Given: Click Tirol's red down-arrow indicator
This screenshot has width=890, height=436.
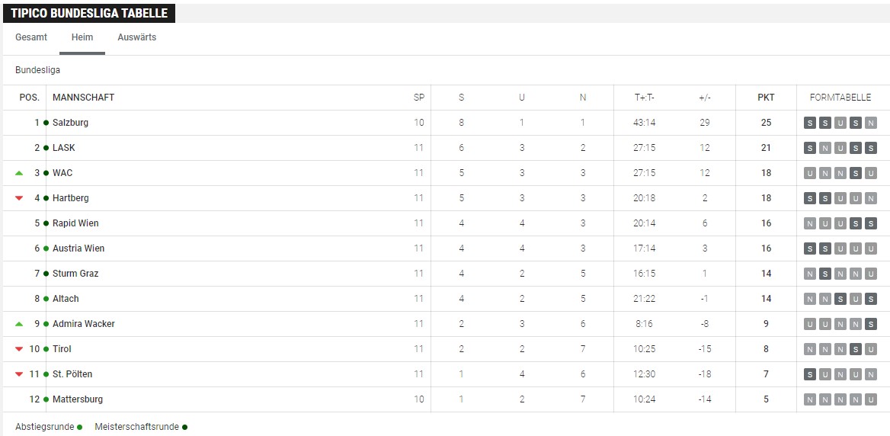Looking at the screenshot, I should [19, 349].
